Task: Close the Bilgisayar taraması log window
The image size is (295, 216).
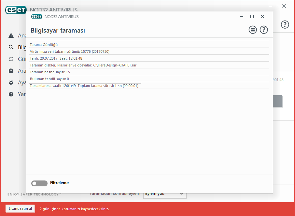Action: (262, 17)
